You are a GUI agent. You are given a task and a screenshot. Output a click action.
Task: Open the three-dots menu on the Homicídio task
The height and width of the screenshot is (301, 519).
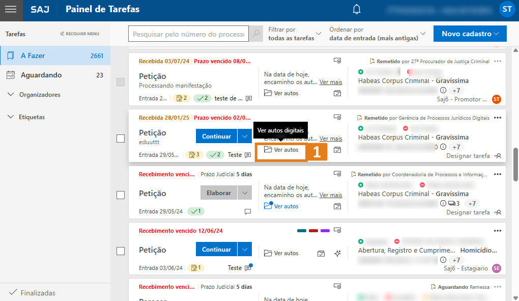[498, 231]
